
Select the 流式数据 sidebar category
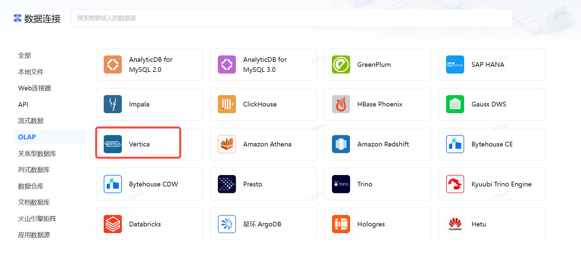click(31, 121)
